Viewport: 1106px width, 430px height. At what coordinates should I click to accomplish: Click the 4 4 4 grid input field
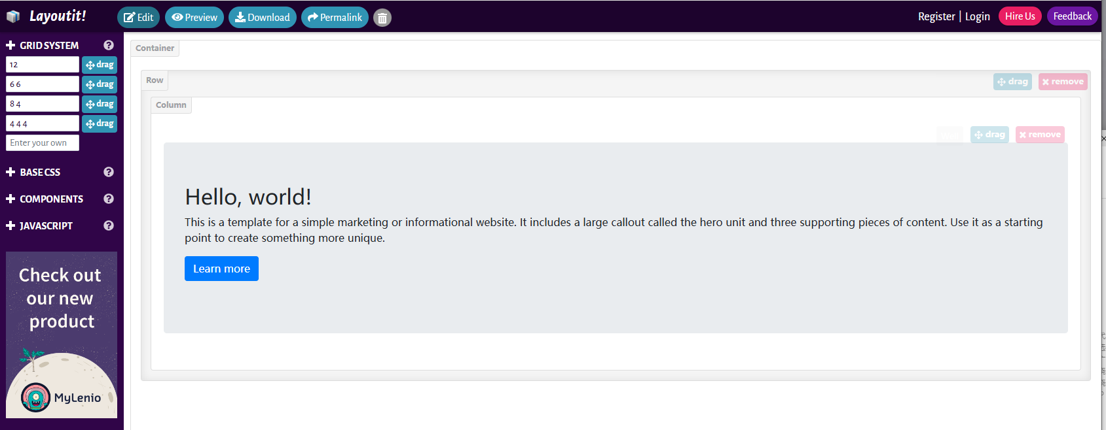click(x=43, y=124)
